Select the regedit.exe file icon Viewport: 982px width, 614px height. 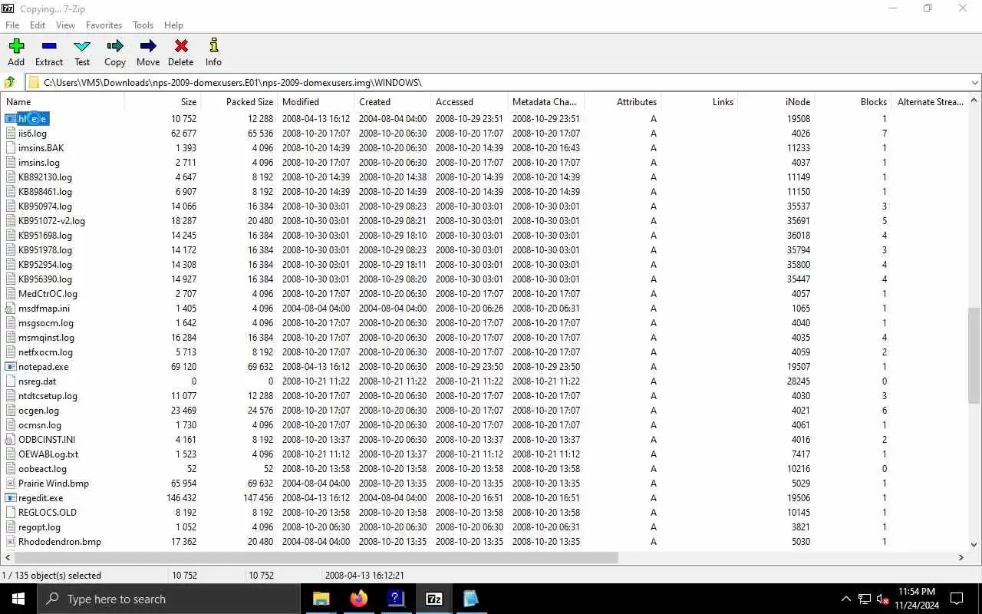click(x=11, y=498)
